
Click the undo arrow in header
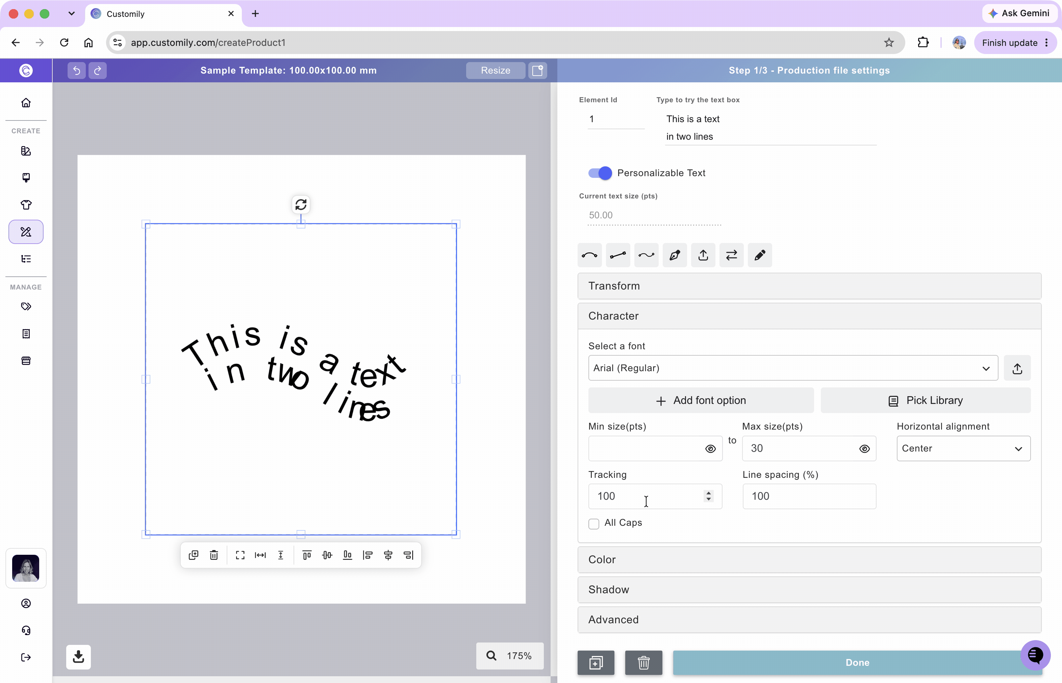tap(76, 71)
